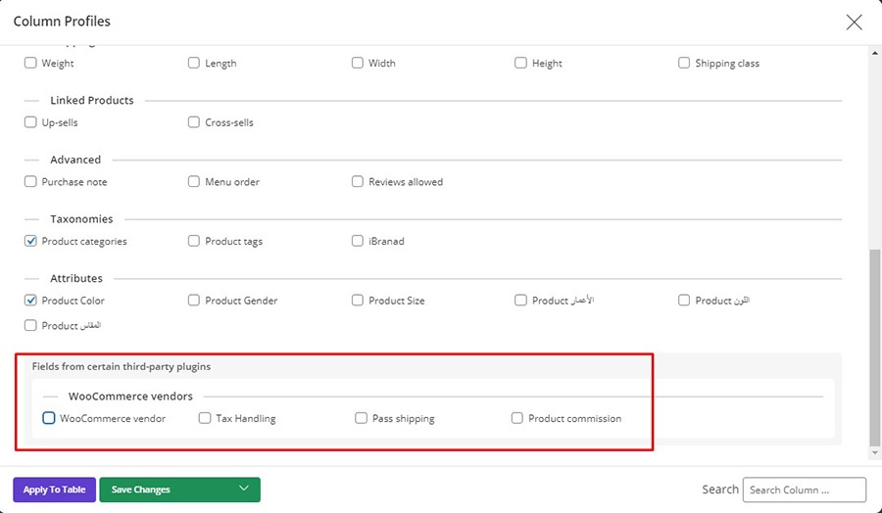The image size is (882, 513).
Task: Toggle the Reviews allowed checkbox
Action: (358, 181)
